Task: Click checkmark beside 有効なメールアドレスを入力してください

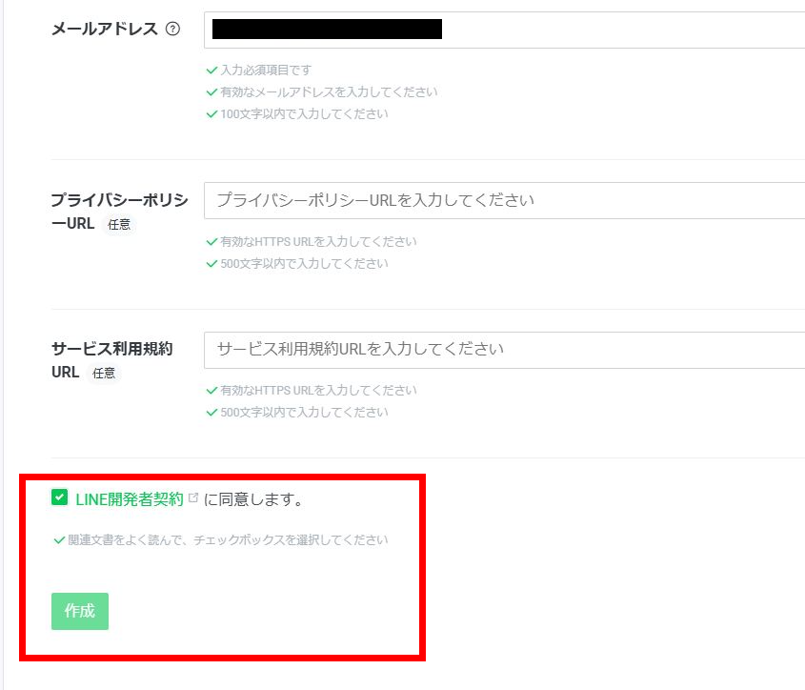Action: click(x=211, y=92)
